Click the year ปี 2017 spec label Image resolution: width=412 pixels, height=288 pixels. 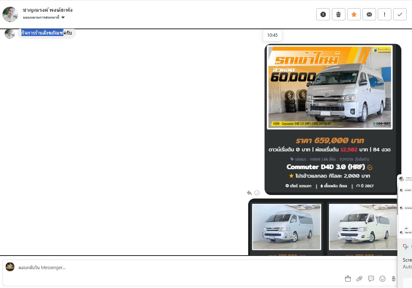365,186
